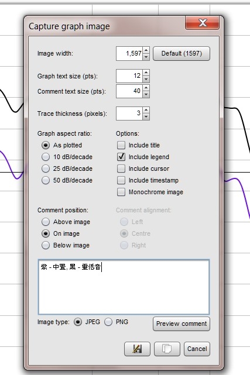This screenshot has height=375, width=250.
Task: Click the Graph text size field
Action: point(129,76)
